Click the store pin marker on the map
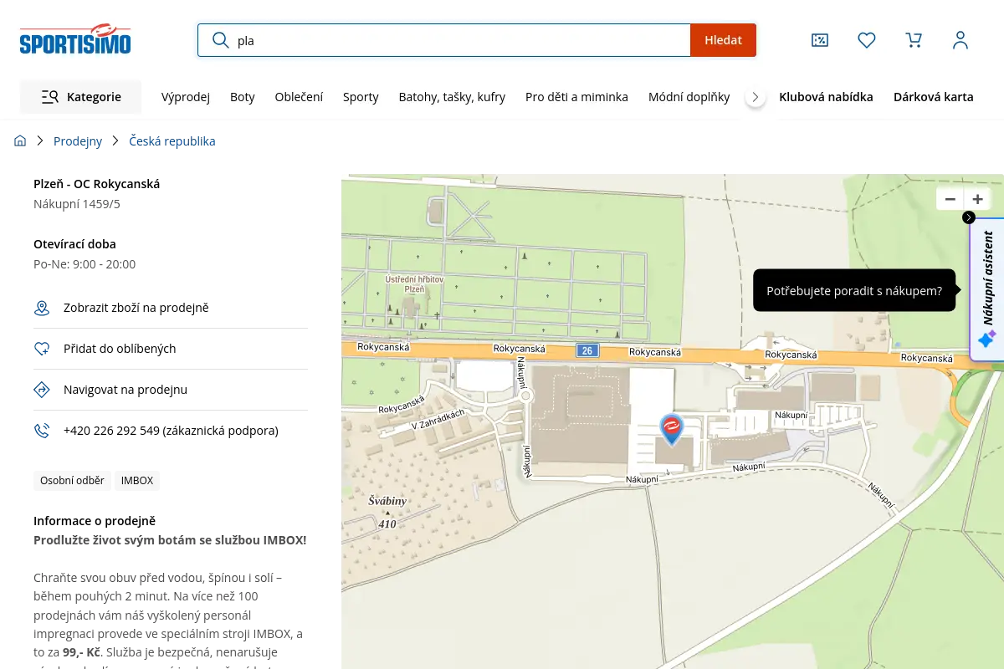1004x669 pixels. click(671, 429)
